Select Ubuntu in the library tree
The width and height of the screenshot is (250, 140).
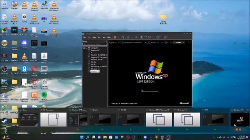93,62
